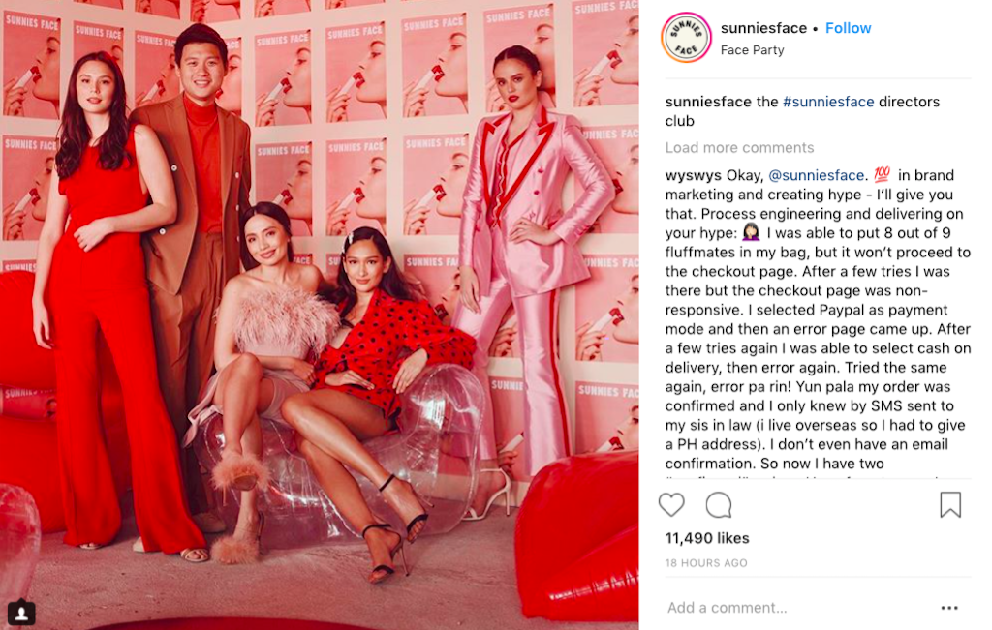Save post with bookmark icon
This screenshot has height=630, width=992.
pos(950,505)
